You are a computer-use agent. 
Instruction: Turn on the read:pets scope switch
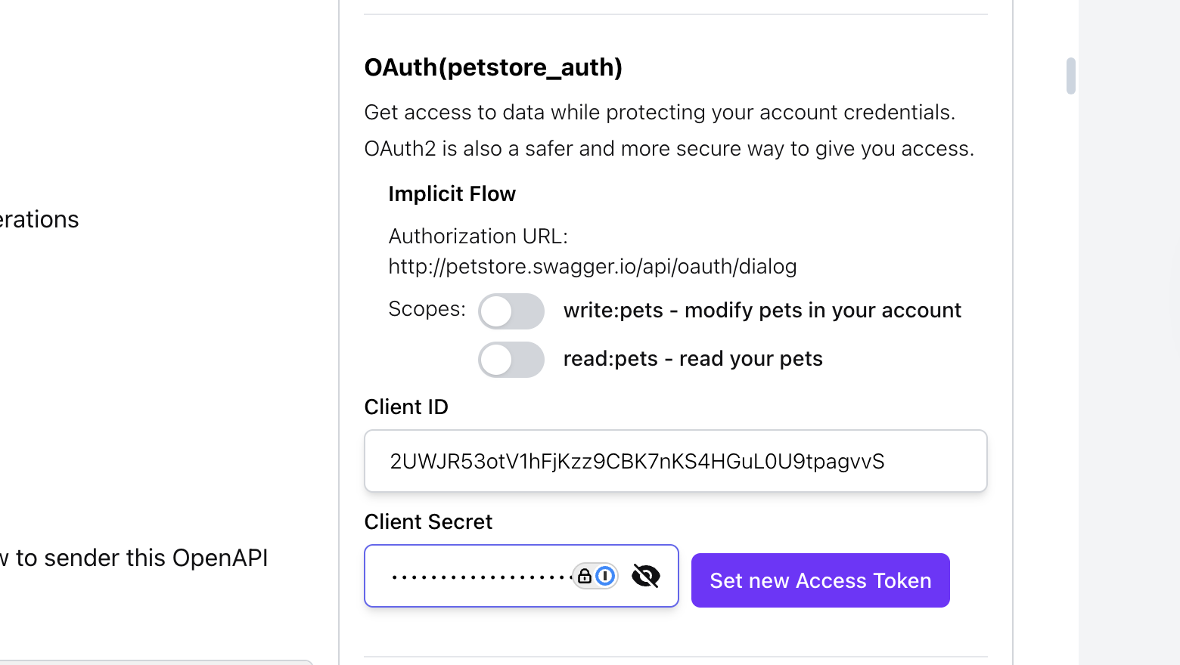tap(511, 360)
